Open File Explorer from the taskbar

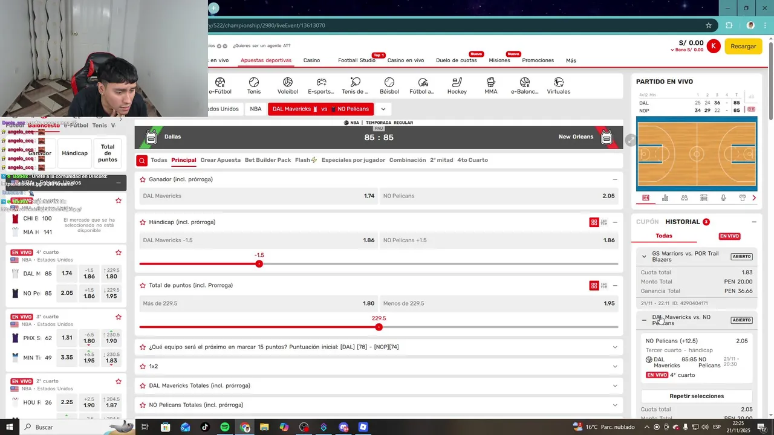[264, 427]
